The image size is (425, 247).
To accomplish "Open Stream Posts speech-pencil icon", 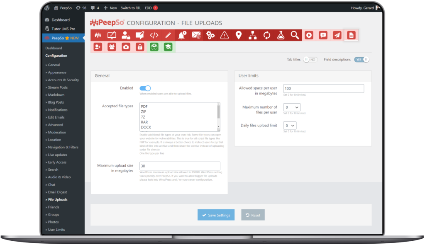I will pos(140,35).
